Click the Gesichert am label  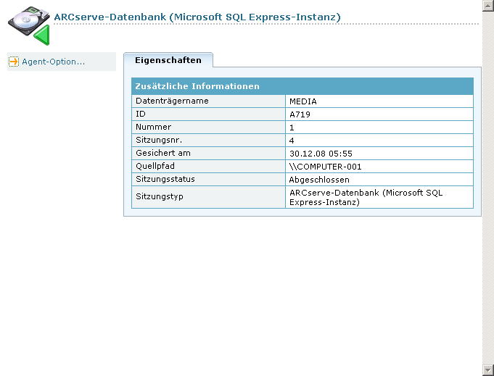click(163, 153)
